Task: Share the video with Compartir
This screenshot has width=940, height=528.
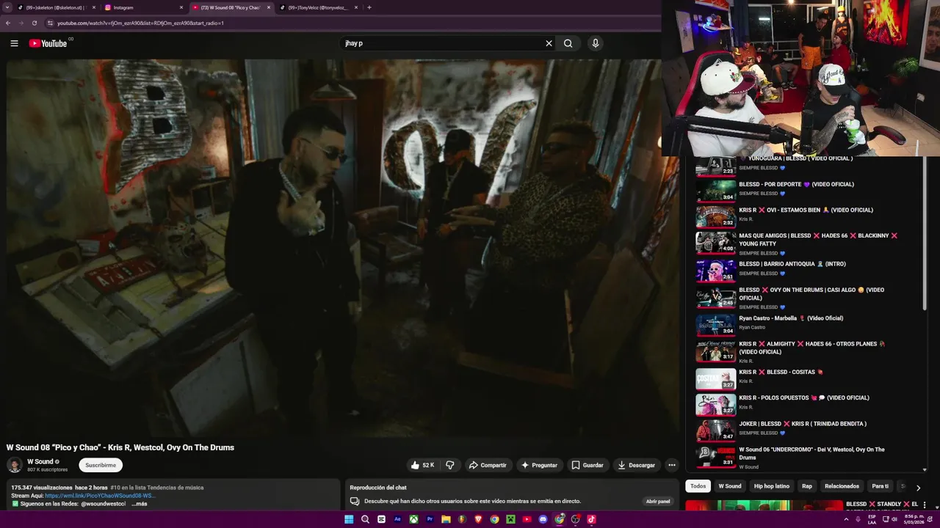Action: coord(488,465)
